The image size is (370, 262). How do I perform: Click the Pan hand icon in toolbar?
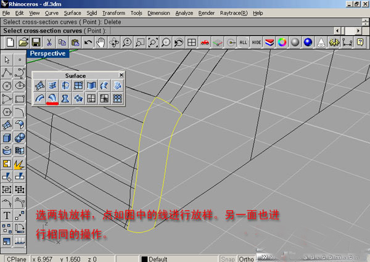[101, 42]
